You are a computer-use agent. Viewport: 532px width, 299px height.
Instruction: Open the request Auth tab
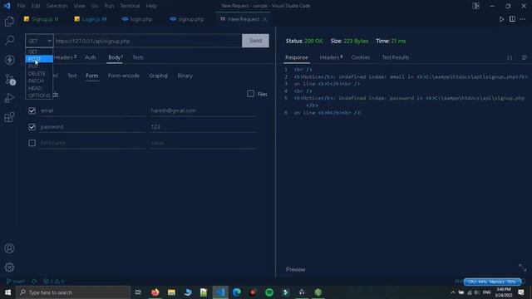coord(91,57)
